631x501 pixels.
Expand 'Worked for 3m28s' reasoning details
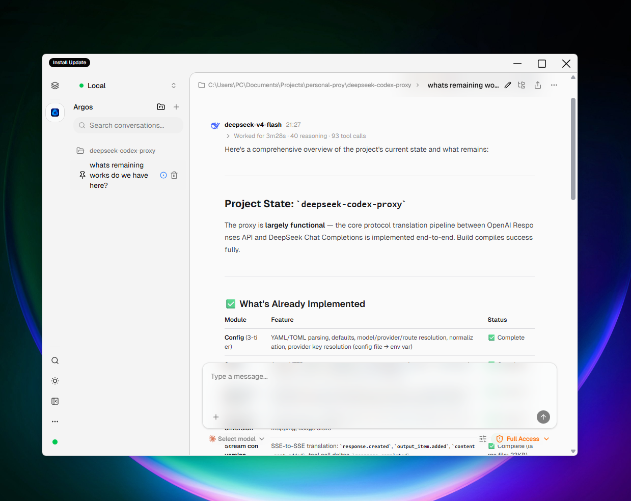click(x=296, y=136)
